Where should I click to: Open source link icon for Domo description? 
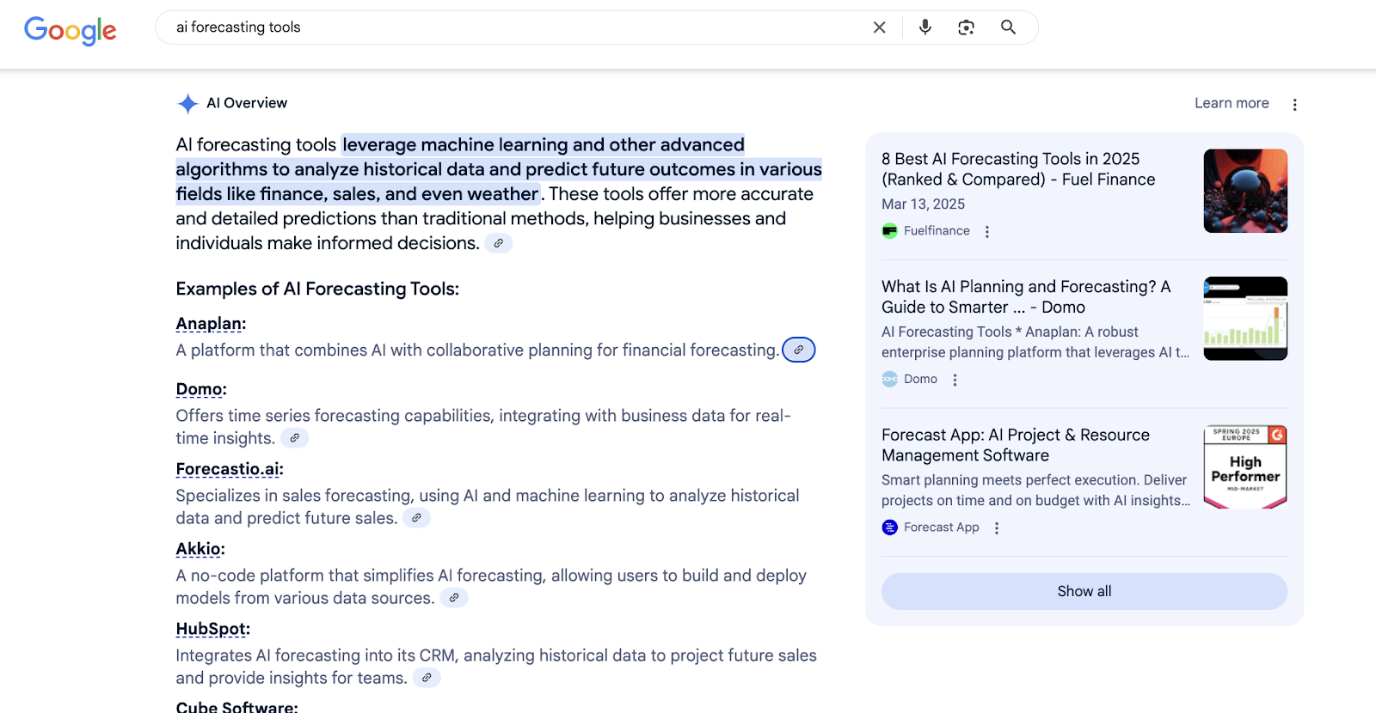click(295, 438)
